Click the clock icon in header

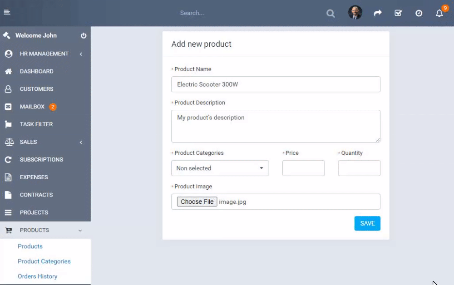419,13
